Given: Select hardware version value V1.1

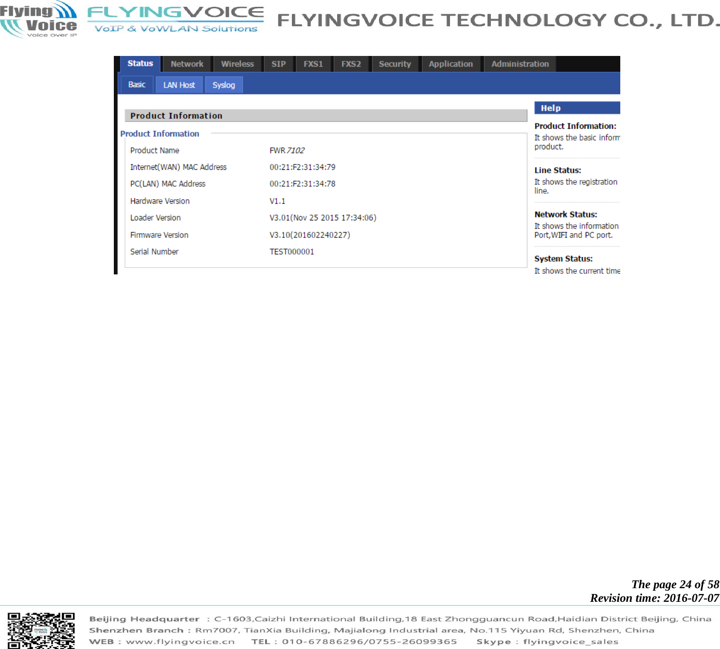Looking at the screenshot, I should coord(278,201).
